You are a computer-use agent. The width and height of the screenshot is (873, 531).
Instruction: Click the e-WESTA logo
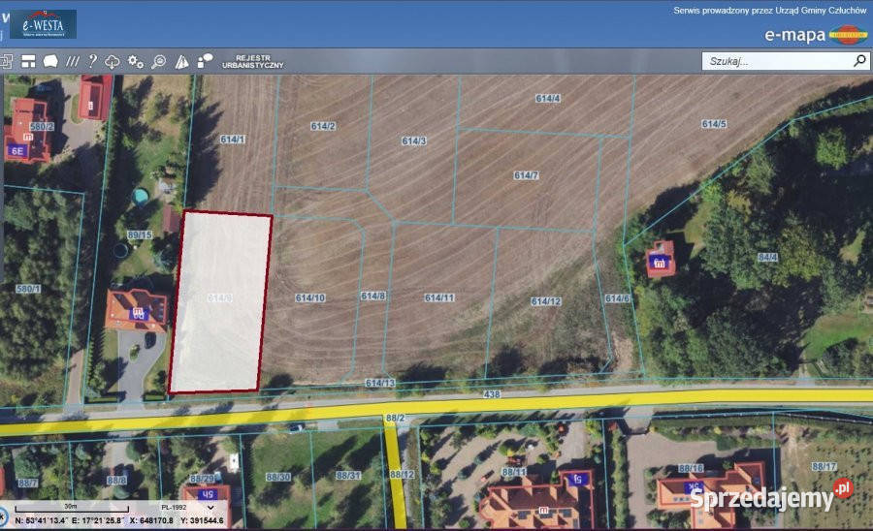pyautogui.click(x=43, y=24)
